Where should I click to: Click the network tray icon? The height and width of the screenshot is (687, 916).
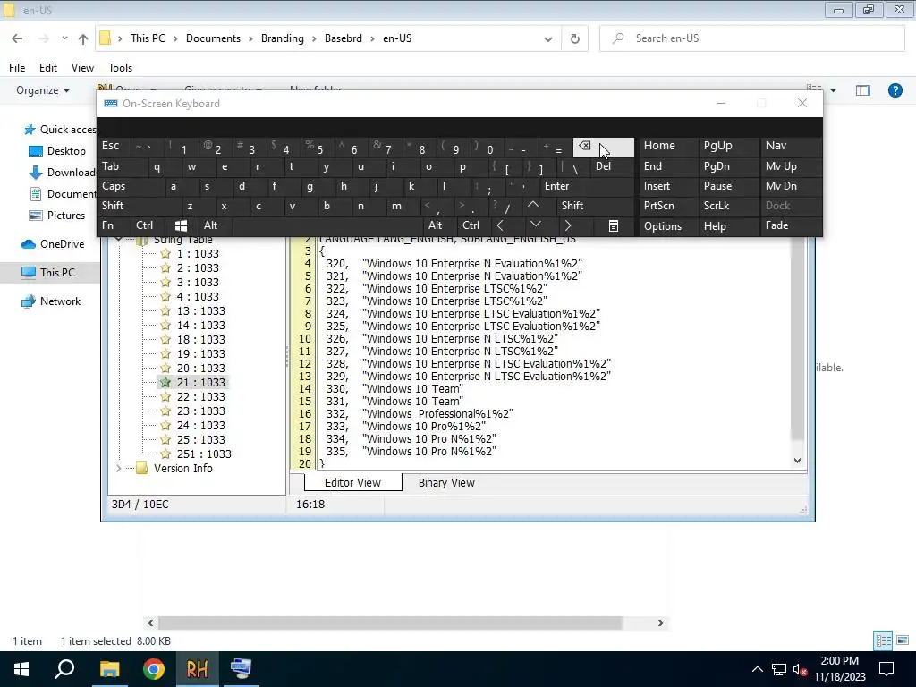pyautogui.click(x=779, y=669)
